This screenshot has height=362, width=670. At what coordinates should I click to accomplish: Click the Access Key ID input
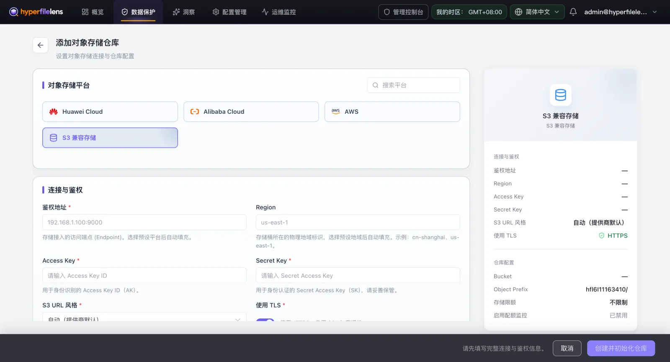click(x=144, y=275)
